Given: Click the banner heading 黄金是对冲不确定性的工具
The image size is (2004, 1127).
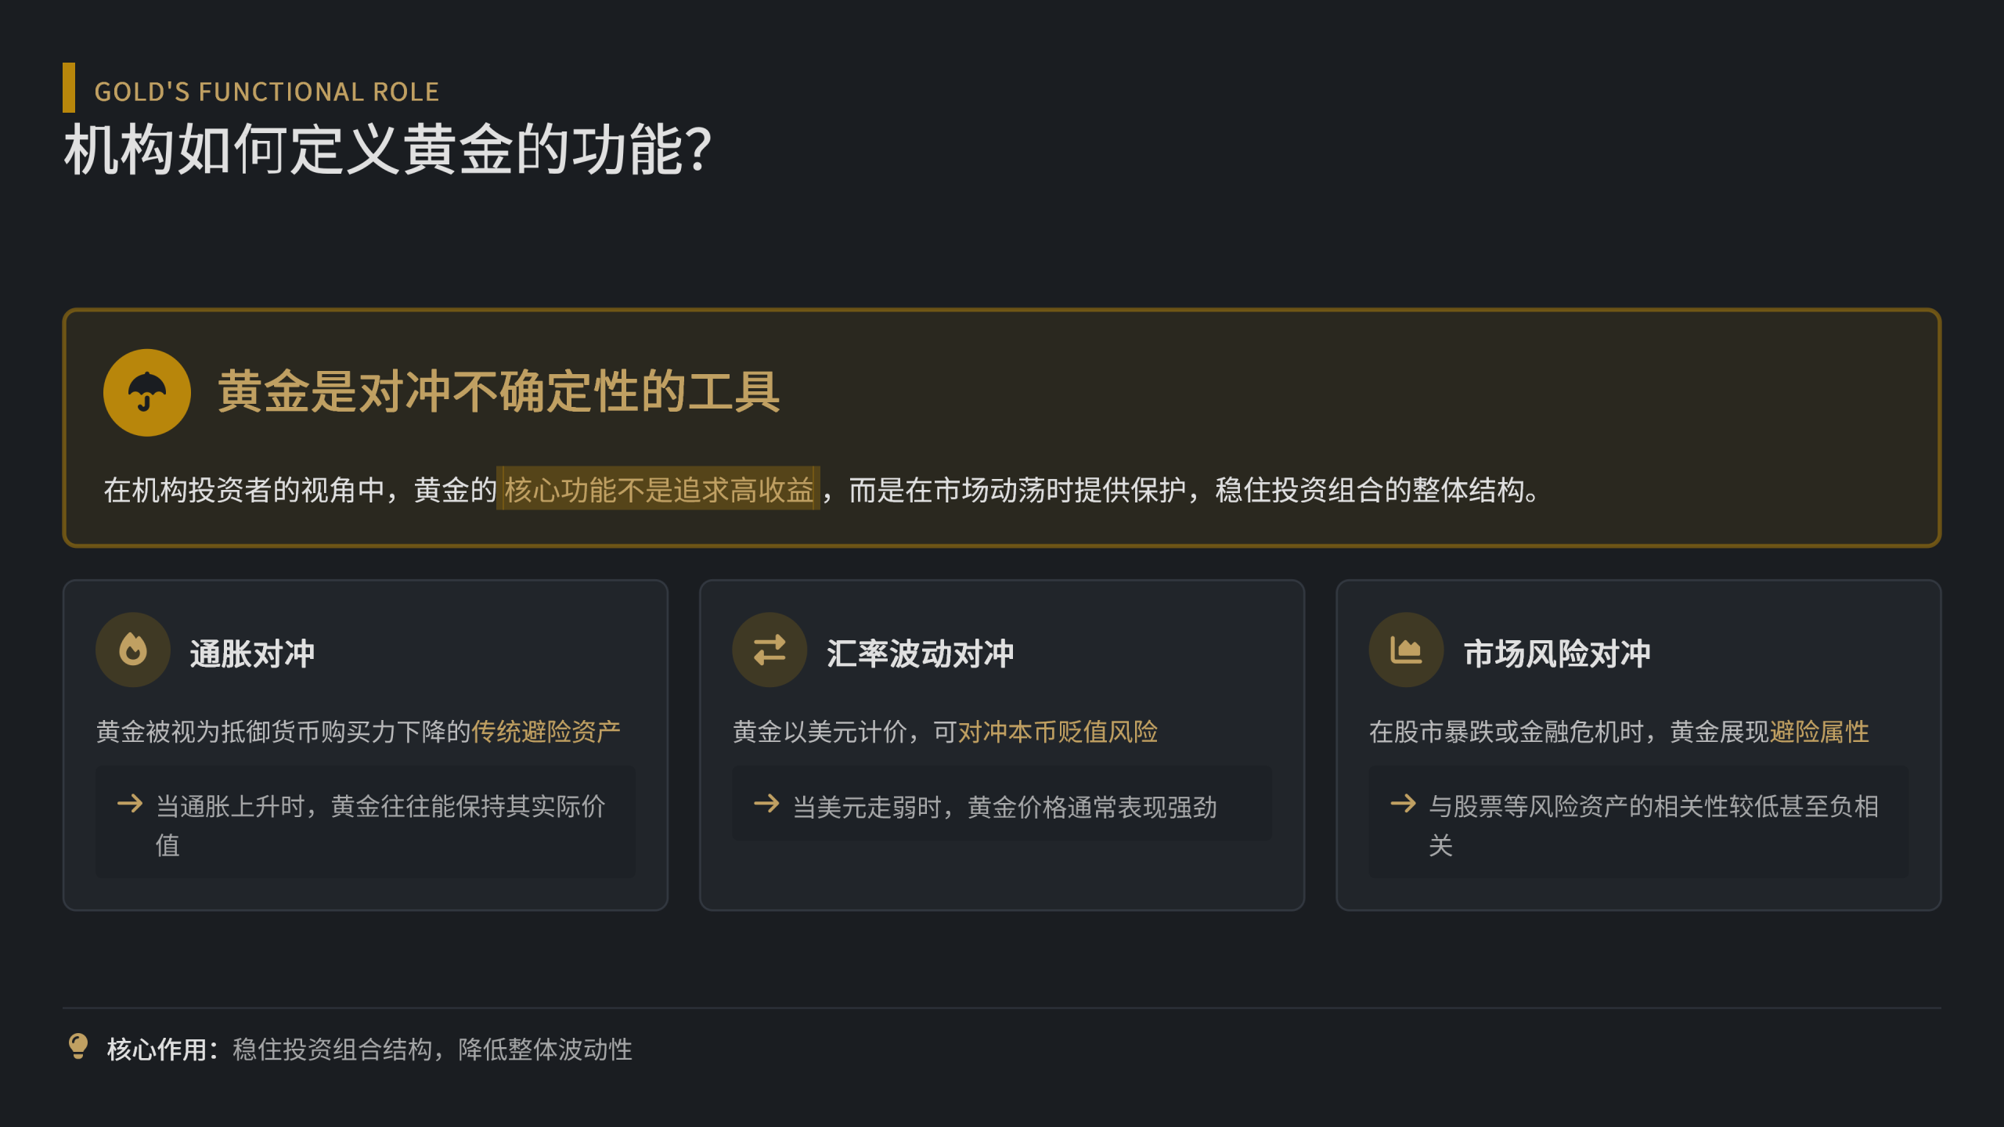Looking at the screenshot, I should click(x=499, y=391).
